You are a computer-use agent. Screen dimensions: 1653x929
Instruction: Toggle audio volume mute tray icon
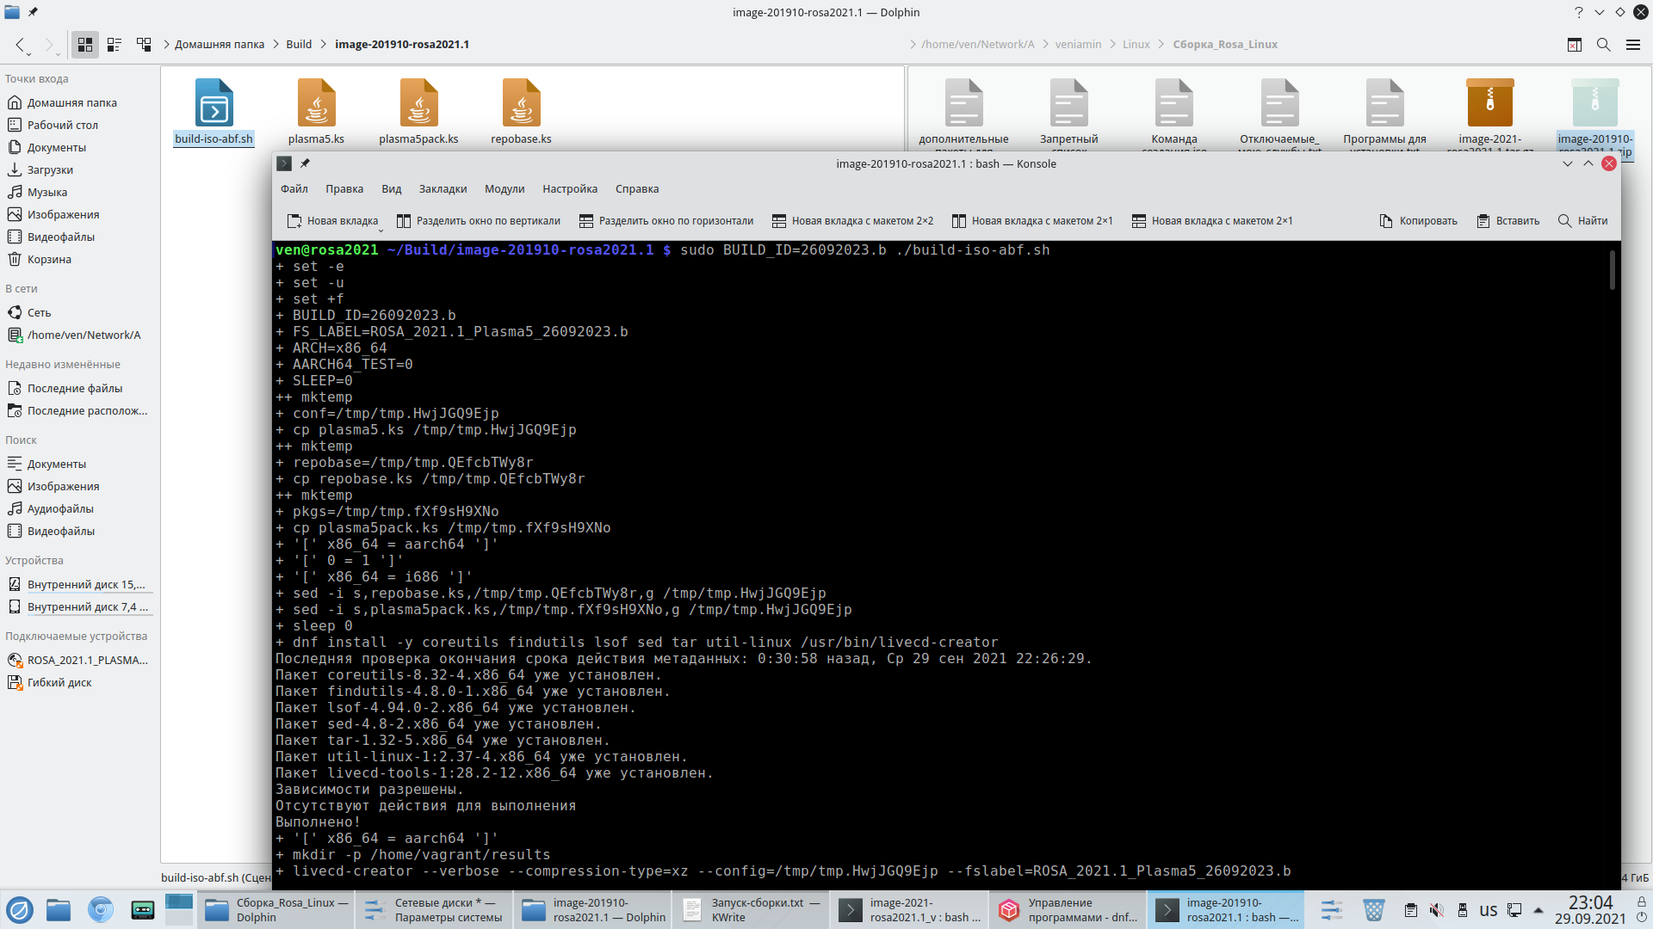tap(1436, 910)
